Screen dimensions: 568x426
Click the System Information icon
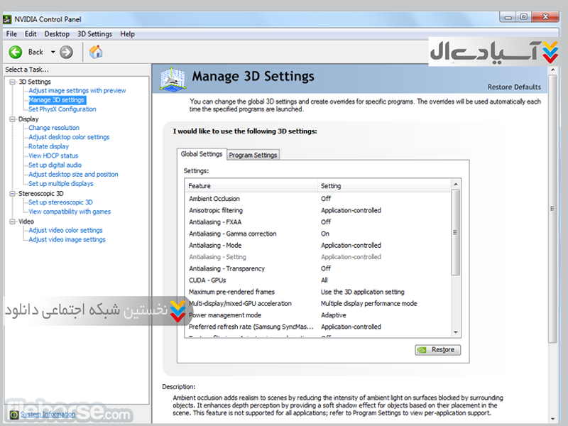16,414
